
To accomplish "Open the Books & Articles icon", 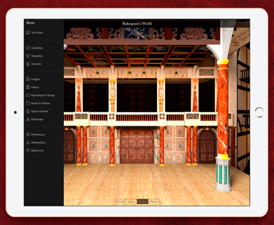I will click(x=28, y=103).
